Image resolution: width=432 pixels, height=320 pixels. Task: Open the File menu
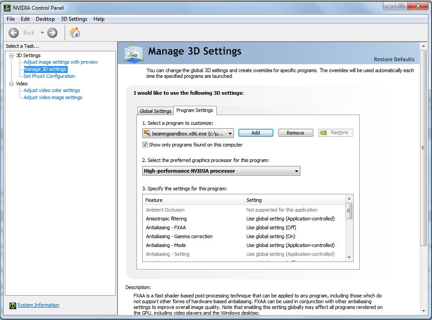(x=11, y=19)
